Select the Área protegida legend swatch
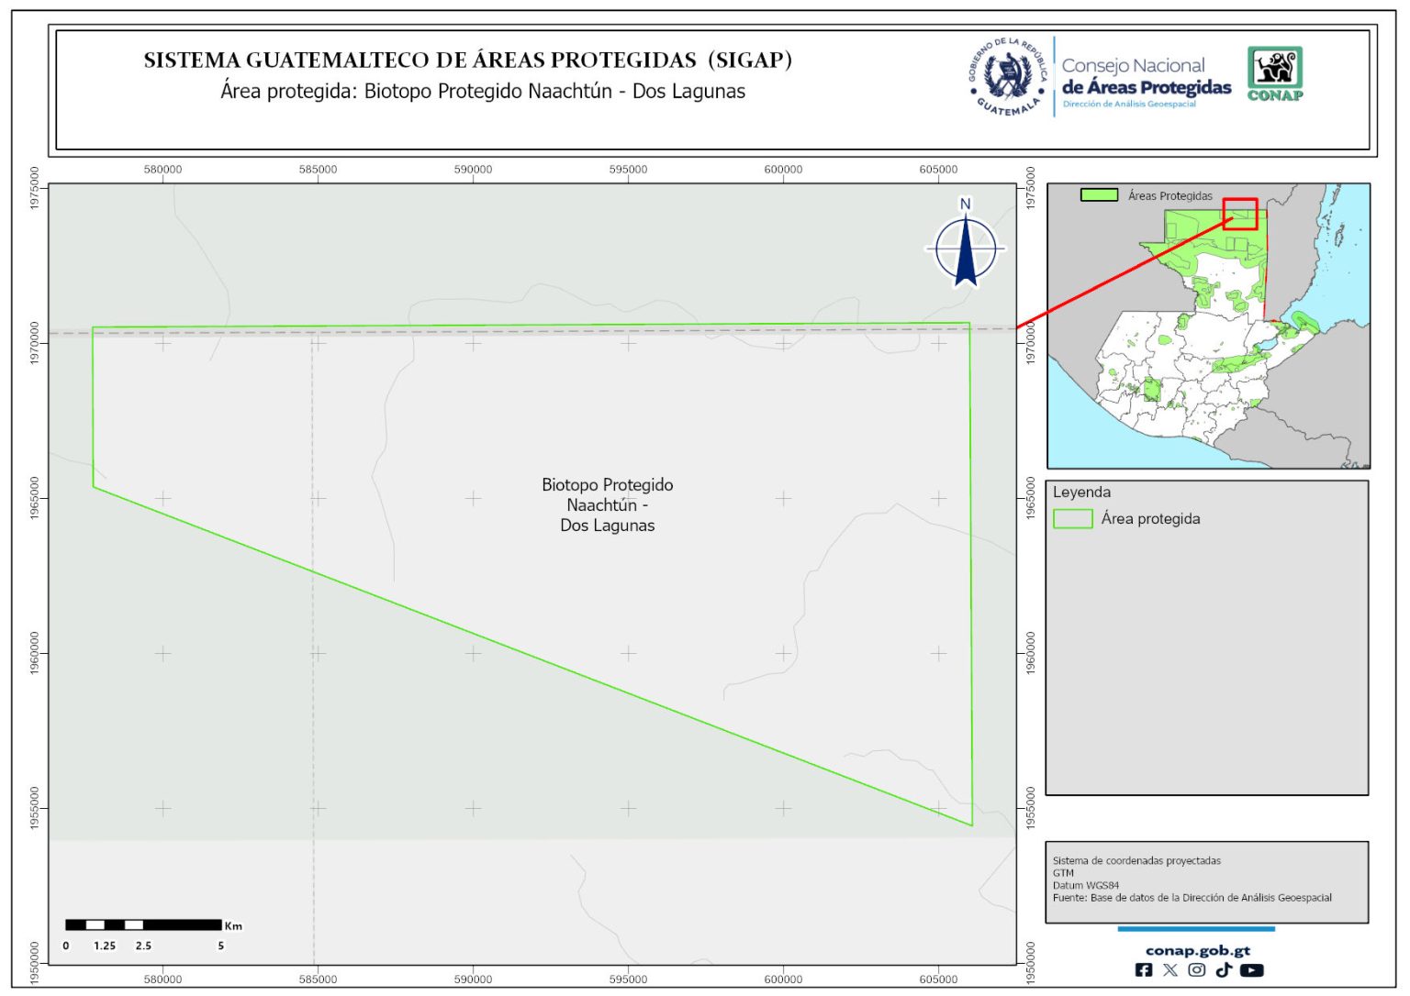1410x996 pixels. pyautogui.click(x=1072, y=519)
